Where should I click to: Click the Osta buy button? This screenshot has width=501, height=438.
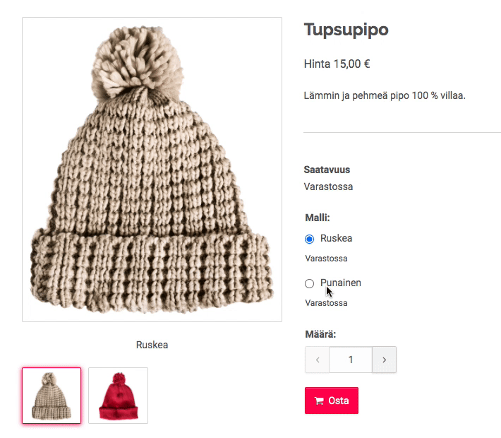pos(332,401)
